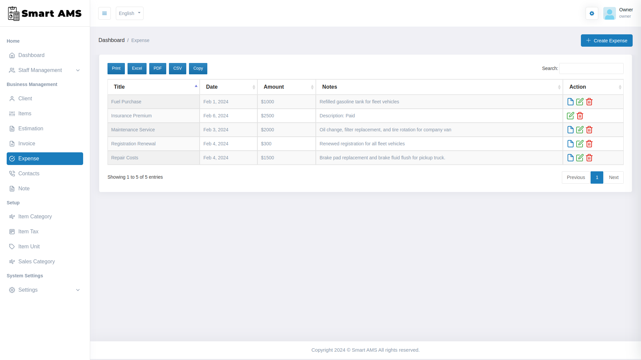Screen dimensions: 641x360
Task: Click the hamburger menu toggle icon
Action: [104, 13]
